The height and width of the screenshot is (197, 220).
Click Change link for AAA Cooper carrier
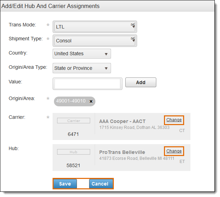point(174,120)
